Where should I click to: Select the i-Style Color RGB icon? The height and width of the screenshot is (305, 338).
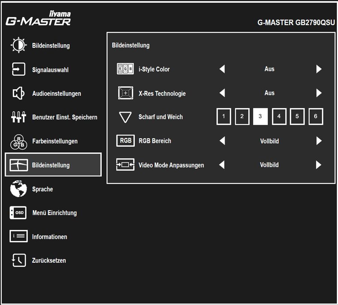(x=125, y=69)
